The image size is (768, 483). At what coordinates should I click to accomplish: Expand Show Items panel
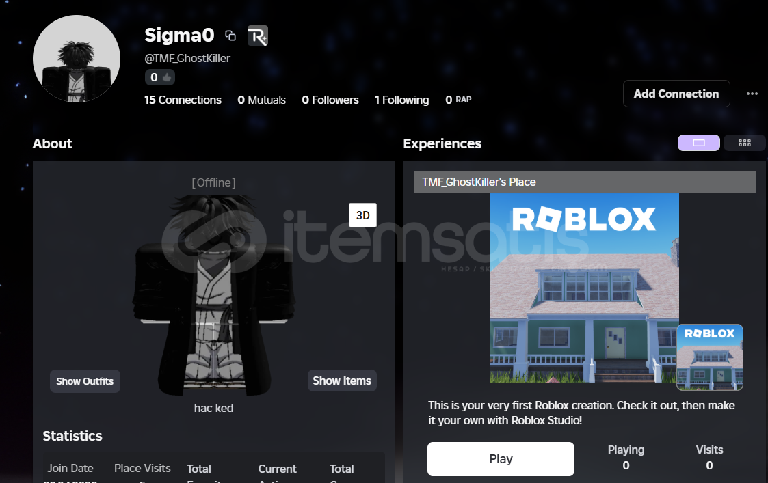pos(342,381)
